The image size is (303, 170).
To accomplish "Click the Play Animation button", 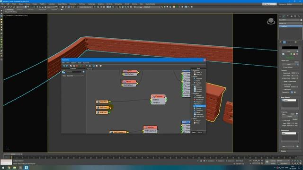I will pos(257,161).
